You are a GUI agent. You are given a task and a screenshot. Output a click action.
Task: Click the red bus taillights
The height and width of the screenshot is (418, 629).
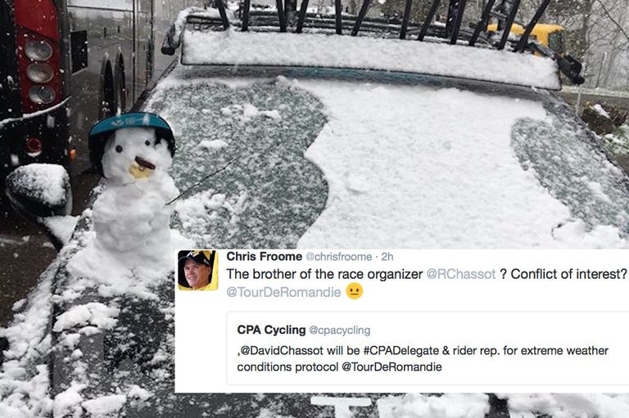pos(39,73)
